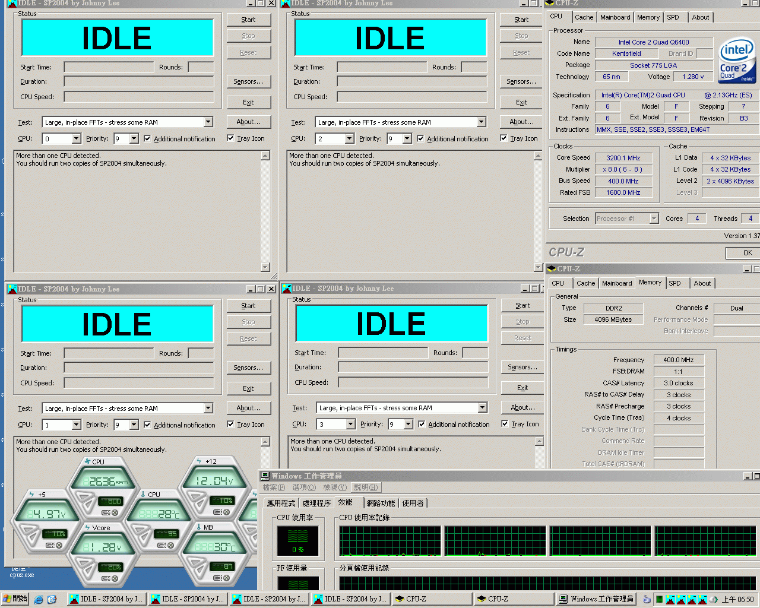Close the CPU temperature sensor with its X icon

[171, 545]
